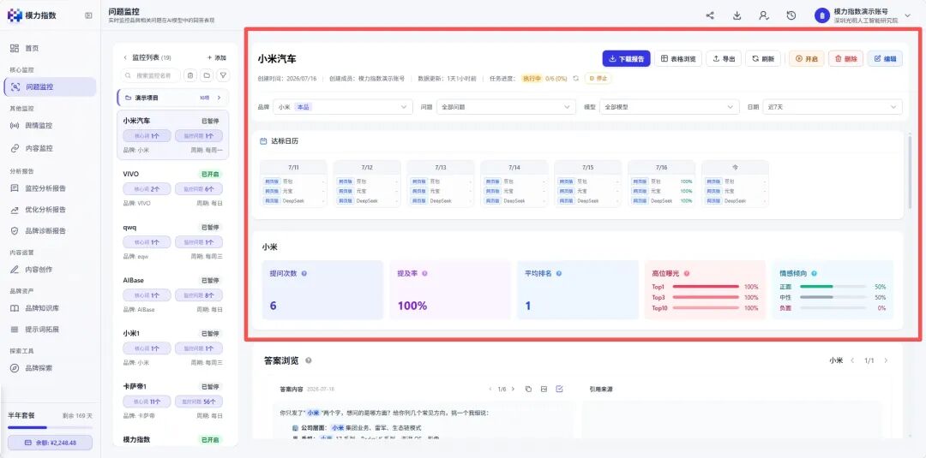The height and width of the screenshot is (458, 926).
Task: Click VIVO's 监控问题 6个 badge
Action: 199,189
